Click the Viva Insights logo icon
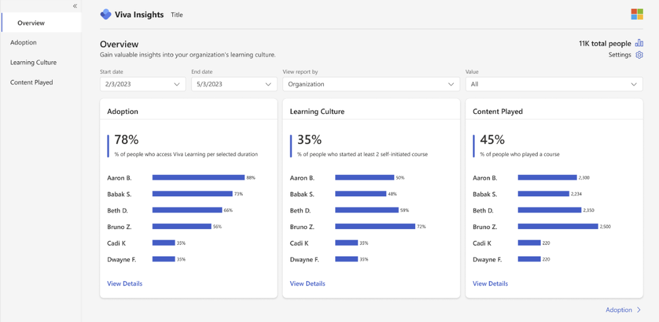This screenshot has width=659, height=322. coord(106,14)
